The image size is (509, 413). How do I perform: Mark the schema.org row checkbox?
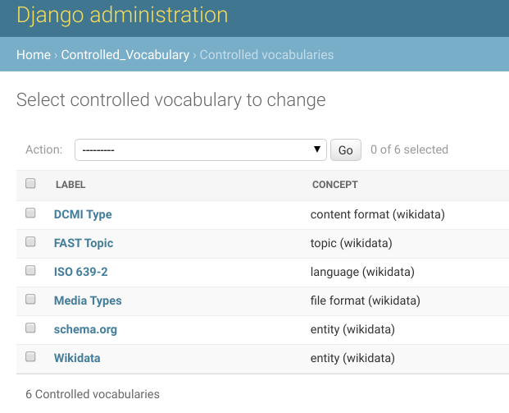pos(30,328)
